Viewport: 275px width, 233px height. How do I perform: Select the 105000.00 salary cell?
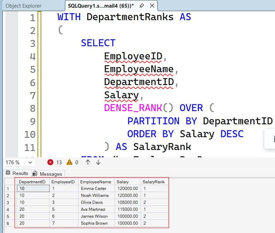128,202
